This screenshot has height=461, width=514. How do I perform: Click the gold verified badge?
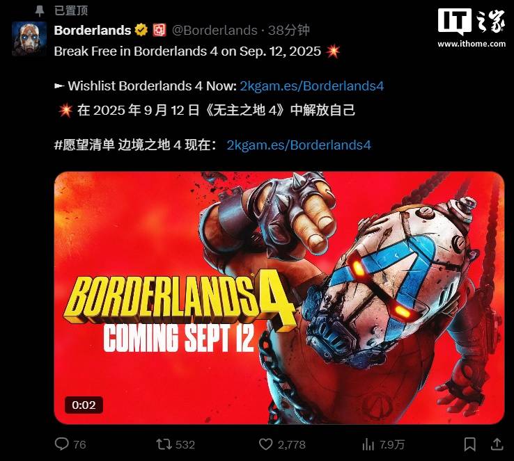141,30
